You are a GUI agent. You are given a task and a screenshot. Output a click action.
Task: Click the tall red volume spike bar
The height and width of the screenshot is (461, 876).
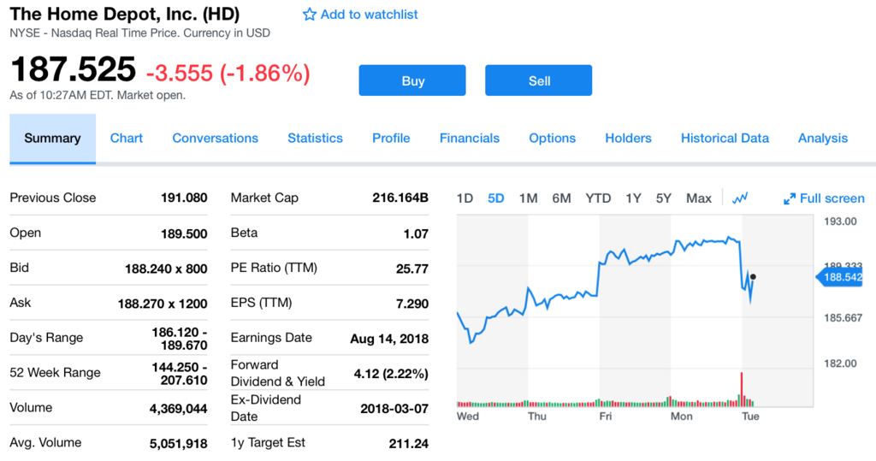pyautogui.click(x=742, y=389)
